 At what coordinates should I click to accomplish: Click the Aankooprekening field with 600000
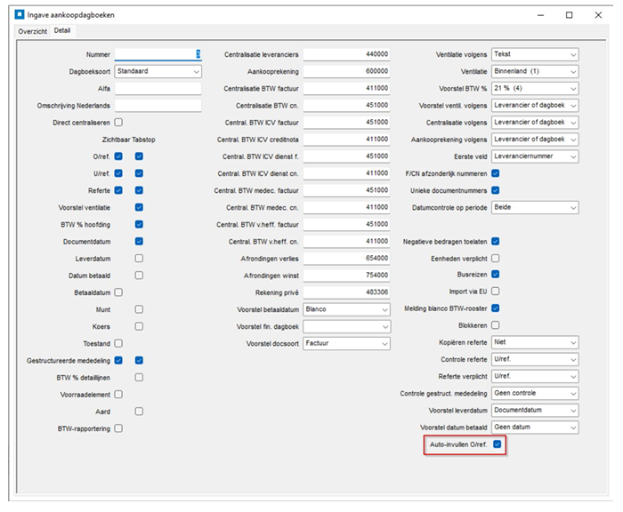pyautogui.click(x=346, y=71)
